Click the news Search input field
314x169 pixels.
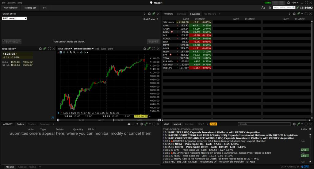tap(264, 124)
